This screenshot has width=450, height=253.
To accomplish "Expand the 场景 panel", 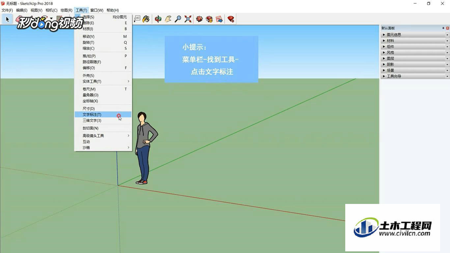I will [x=384, y=70].
